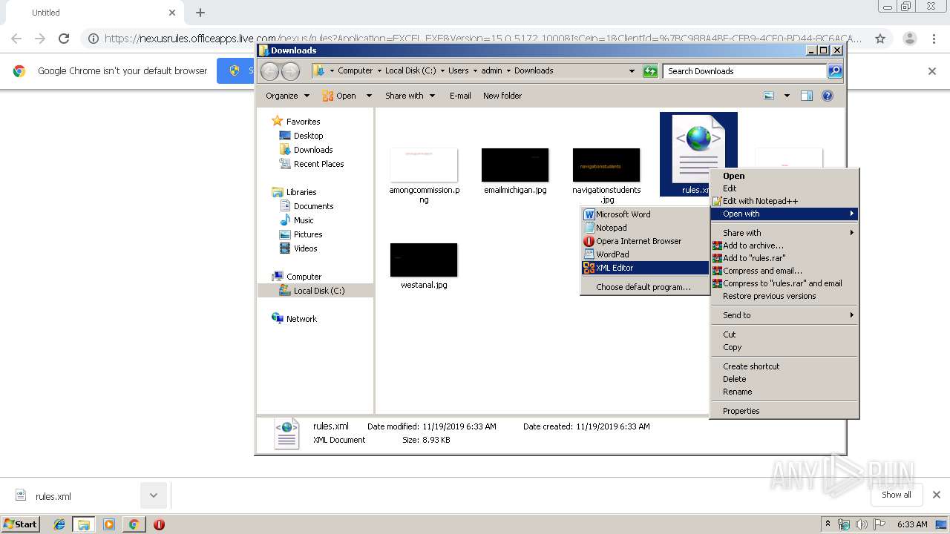Screen dimensions: 950x534
Task: Refresh the Downloads folder view
Action: [x=650, y=71]
